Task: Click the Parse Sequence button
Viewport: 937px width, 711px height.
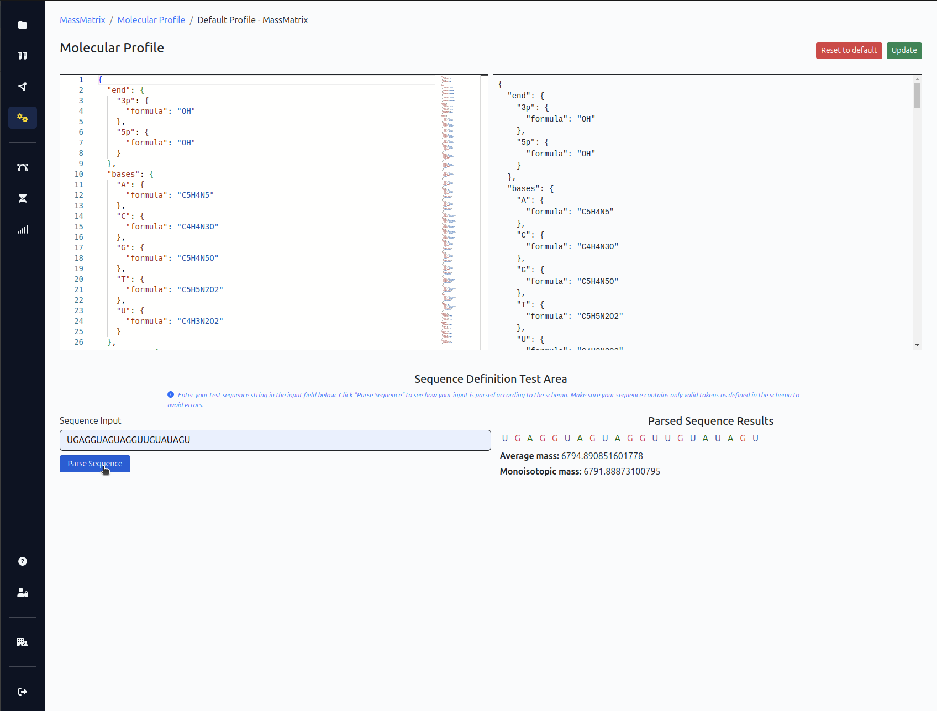Action: coord(95,464)
